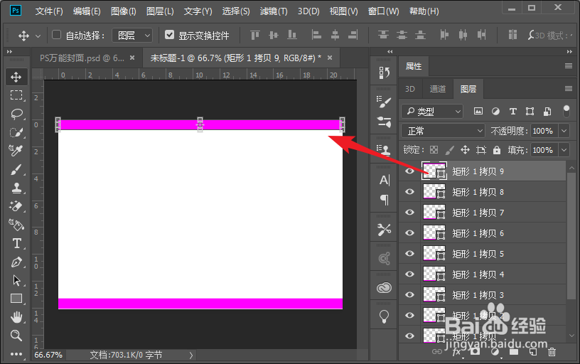Viewport: 580px width, 364px height.
Task: Align left edges of layers
Action: [316, 35]
